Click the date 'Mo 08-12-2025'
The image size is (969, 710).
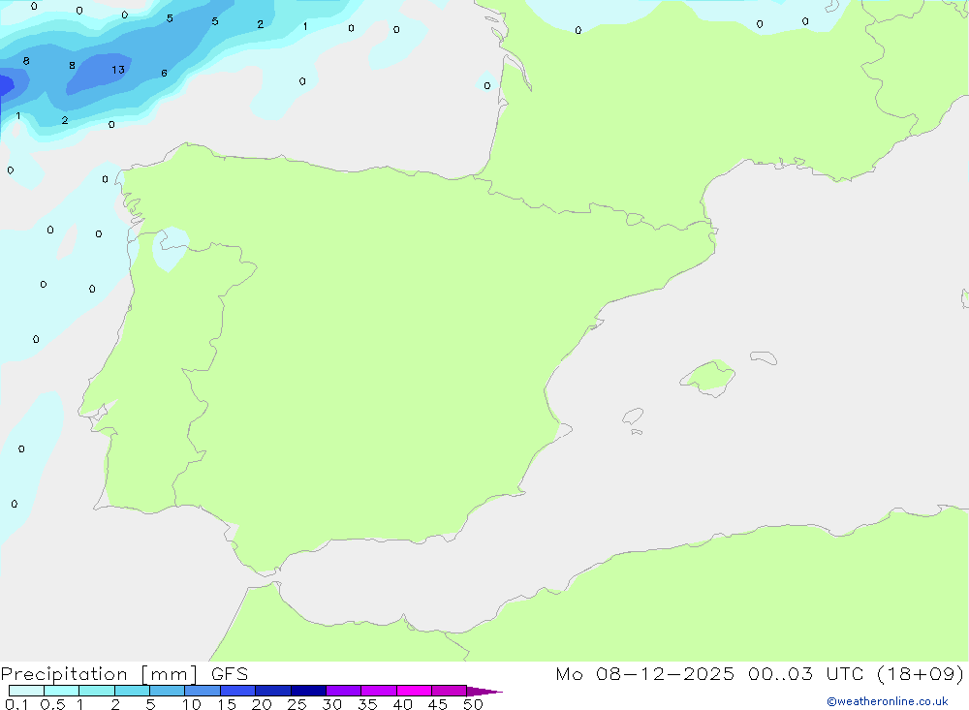(644, 673)
